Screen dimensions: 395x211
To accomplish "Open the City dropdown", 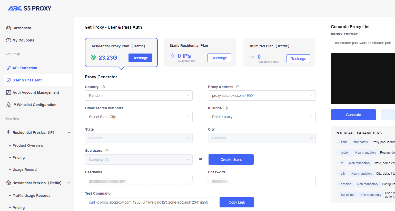I will 262,138.
